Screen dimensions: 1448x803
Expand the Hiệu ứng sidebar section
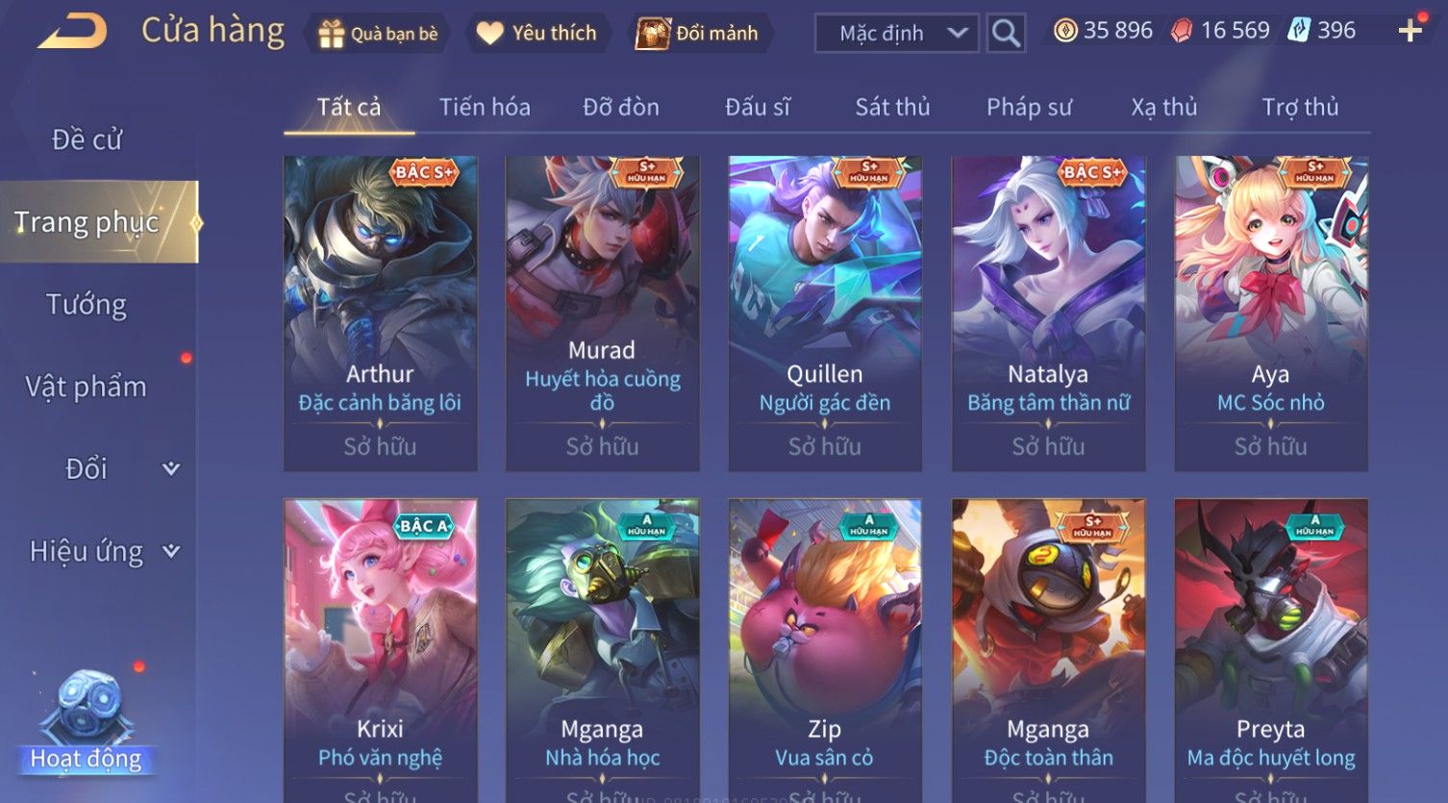pos(171,551)
